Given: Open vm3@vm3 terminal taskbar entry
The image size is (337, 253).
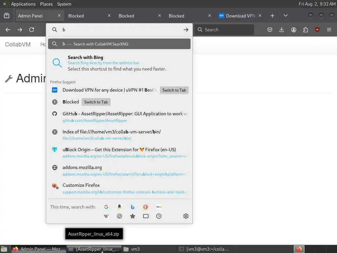Looking at the screenshot, I should click(205, 249).
